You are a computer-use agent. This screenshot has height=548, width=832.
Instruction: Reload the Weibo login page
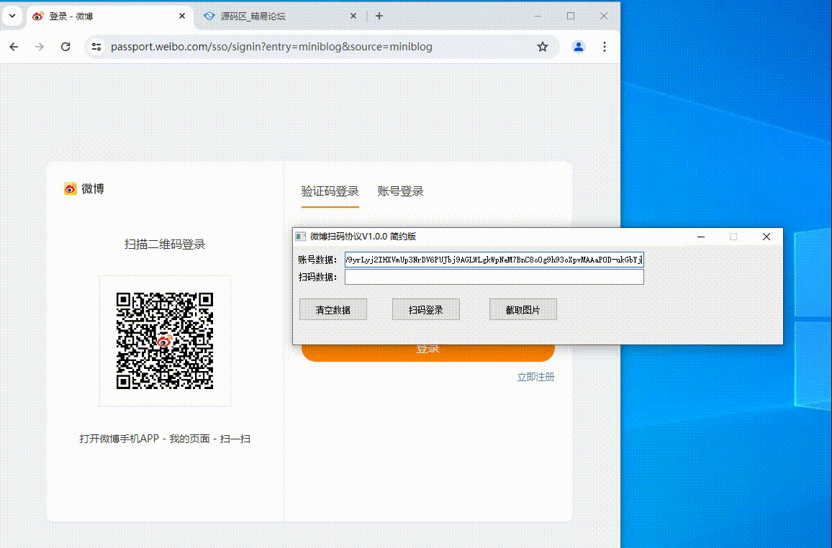point(65,47)
